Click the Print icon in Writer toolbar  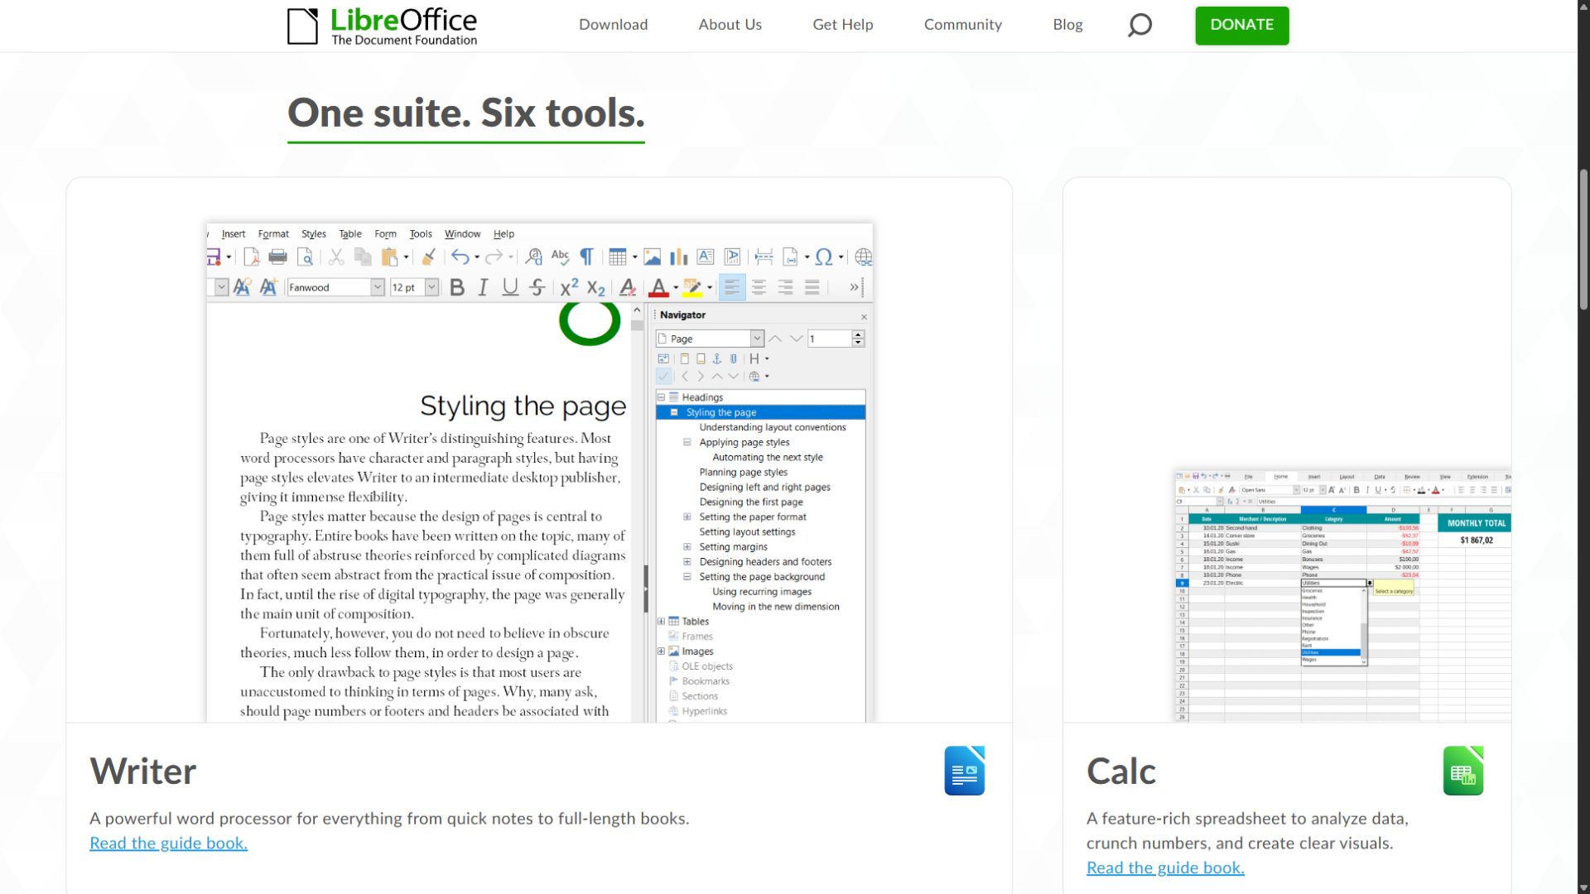click(x=278, y=257)
